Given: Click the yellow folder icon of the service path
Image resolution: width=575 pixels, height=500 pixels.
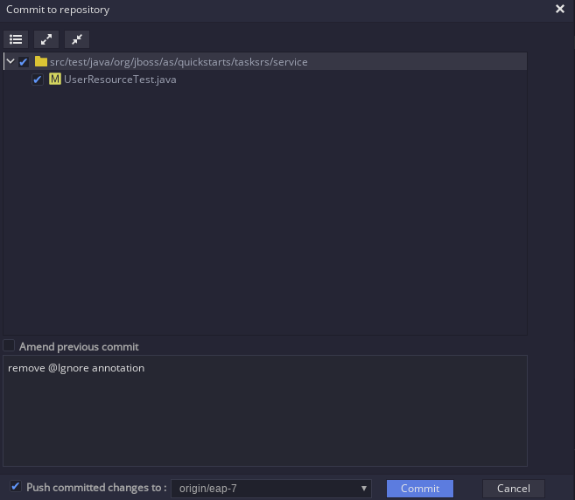Looking at the screenshot, I should coord(41,61).
